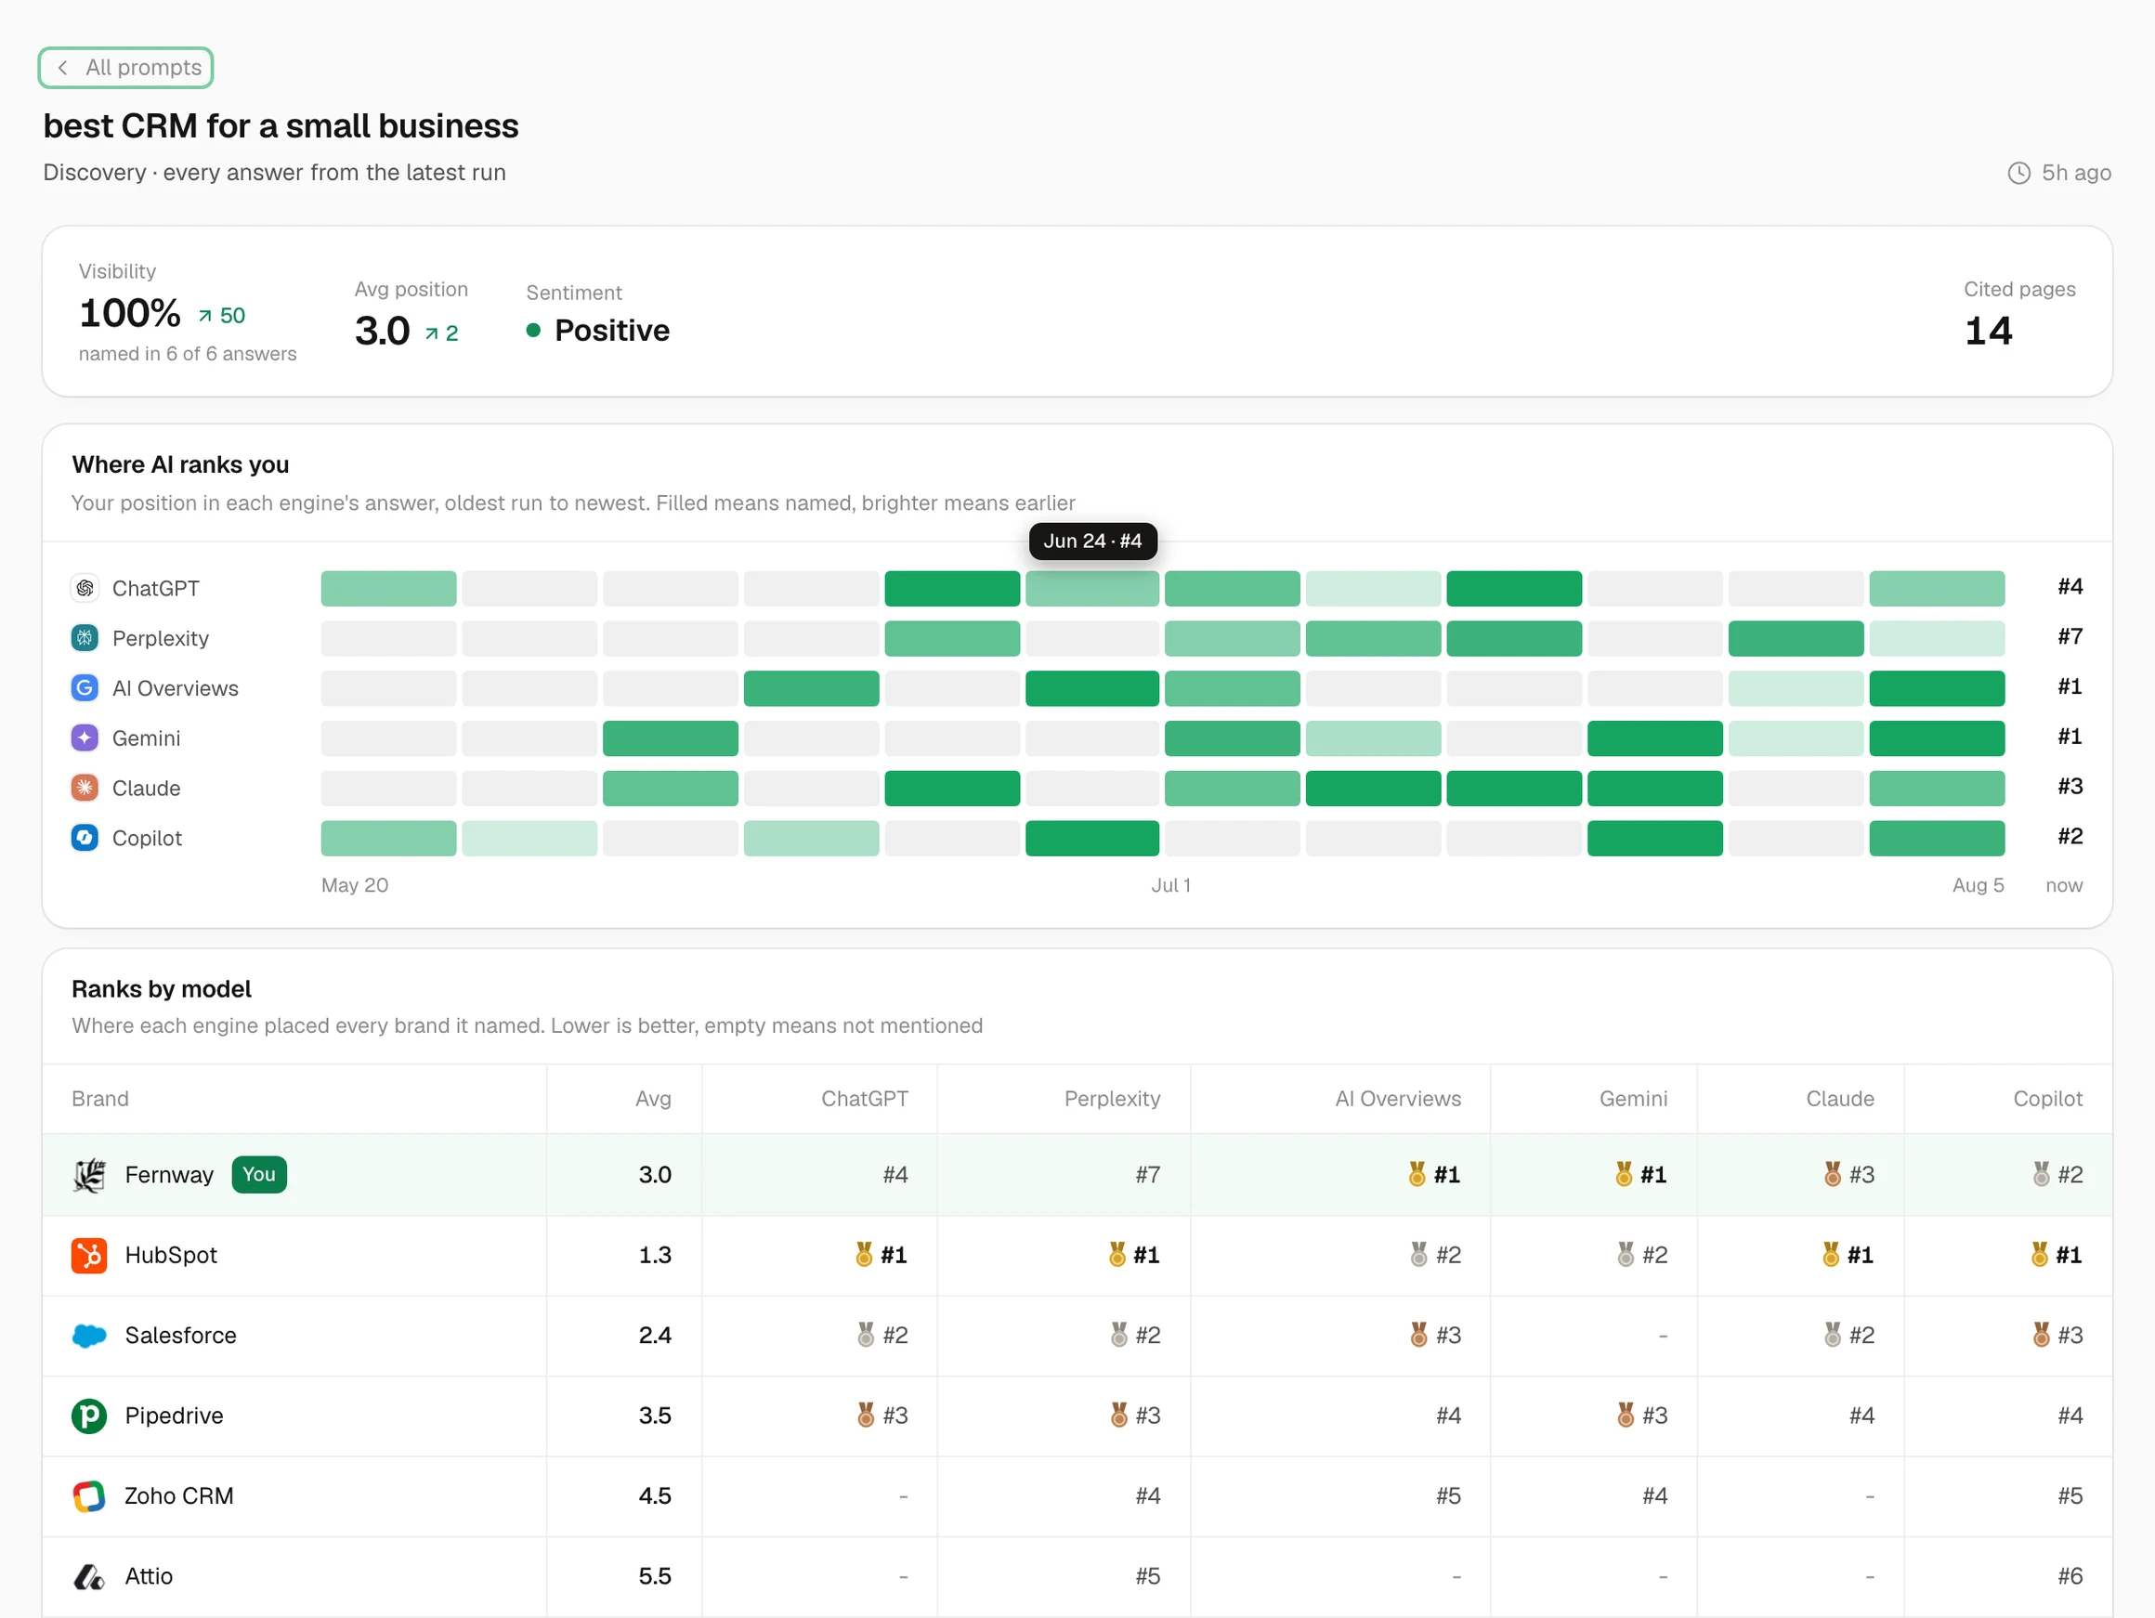The height and width of the screenshot is (1618, 2155).
Task: Click the Attio brand name
Action: tap(149, 1576)
